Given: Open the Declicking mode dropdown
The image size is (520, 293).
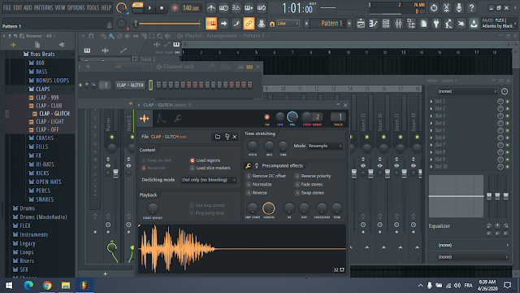Looking at the screenshot, I should 209,180.
